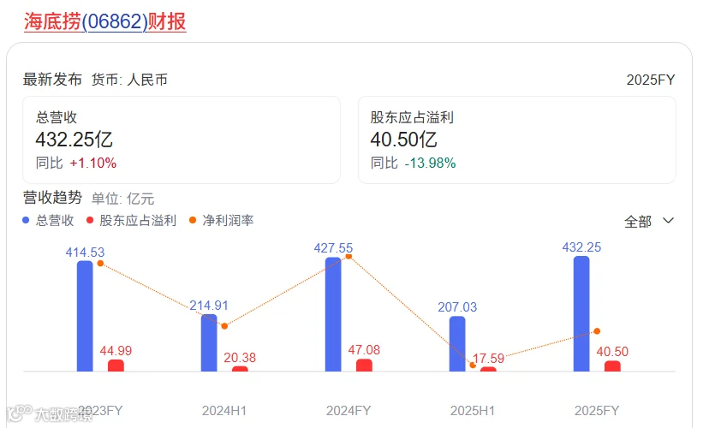Click the 2025FY period label at top right
The width and height of the screenshot is (703, 428).
click(x=651, y=80)
